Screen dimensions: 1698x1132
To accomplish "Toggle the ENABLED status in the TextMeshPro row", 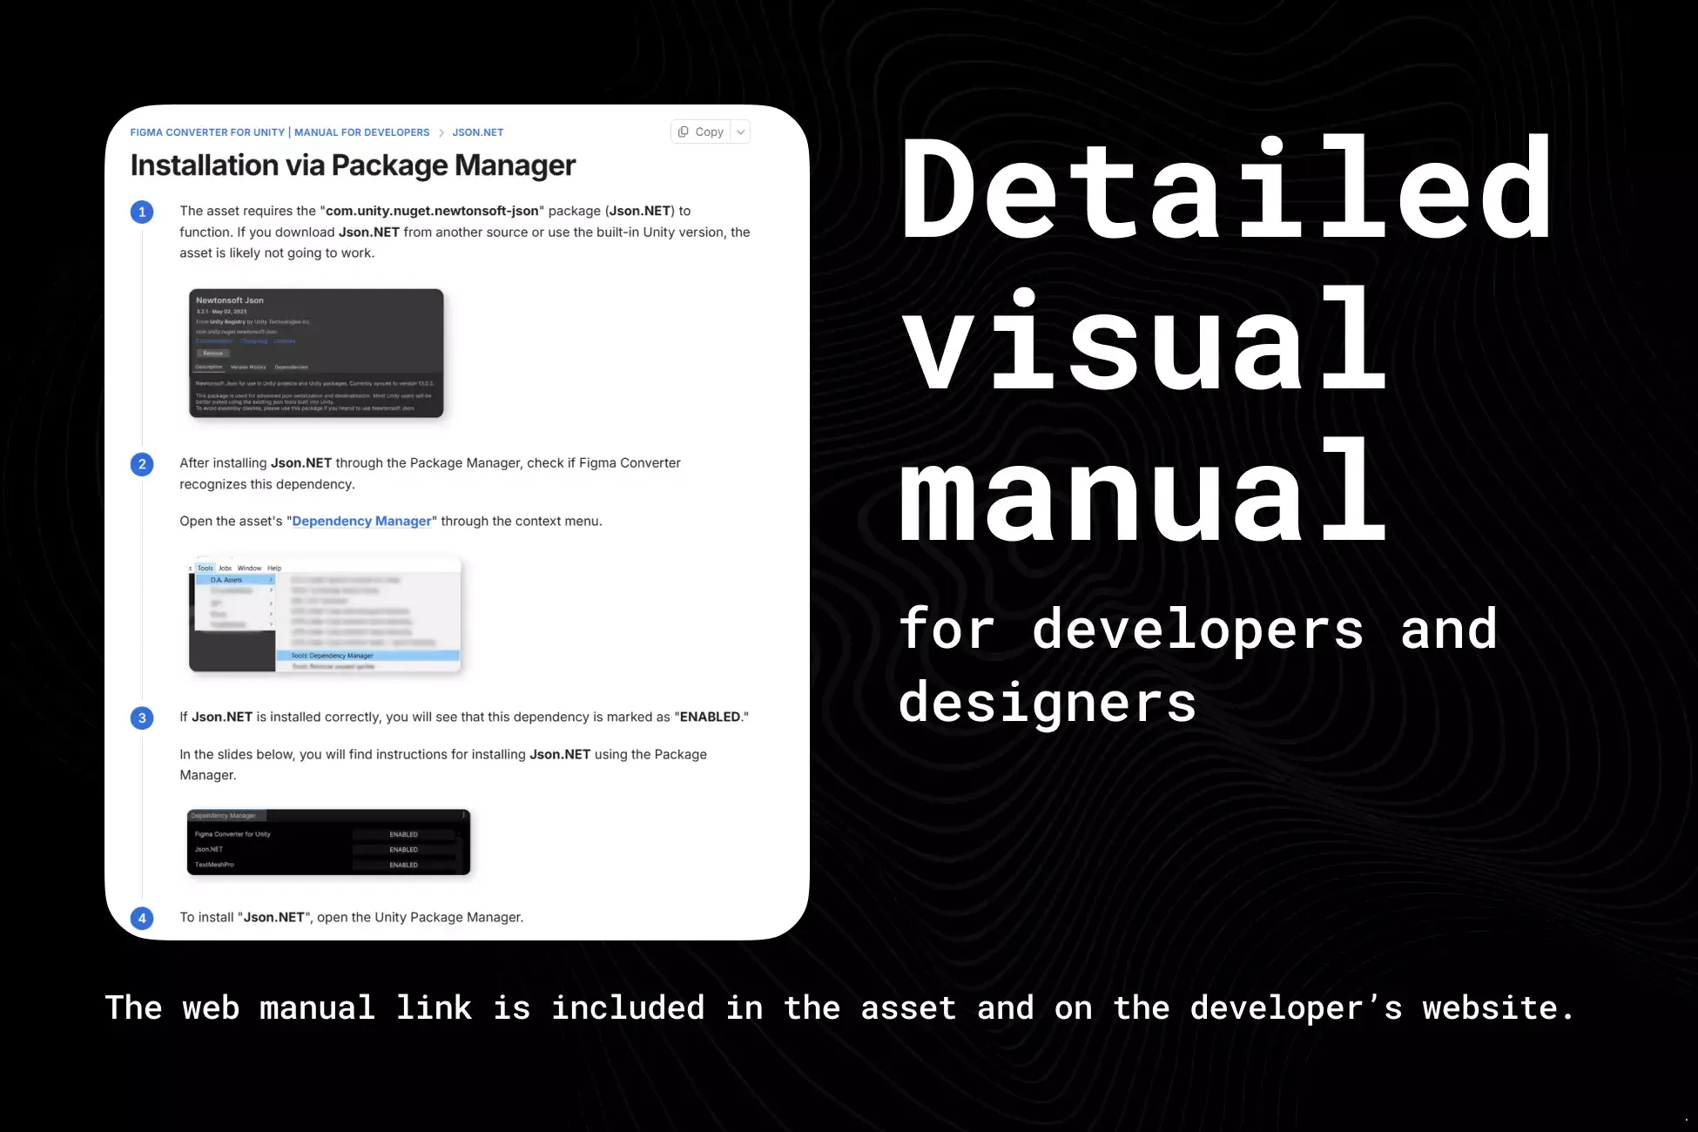I will click(404, 865).
